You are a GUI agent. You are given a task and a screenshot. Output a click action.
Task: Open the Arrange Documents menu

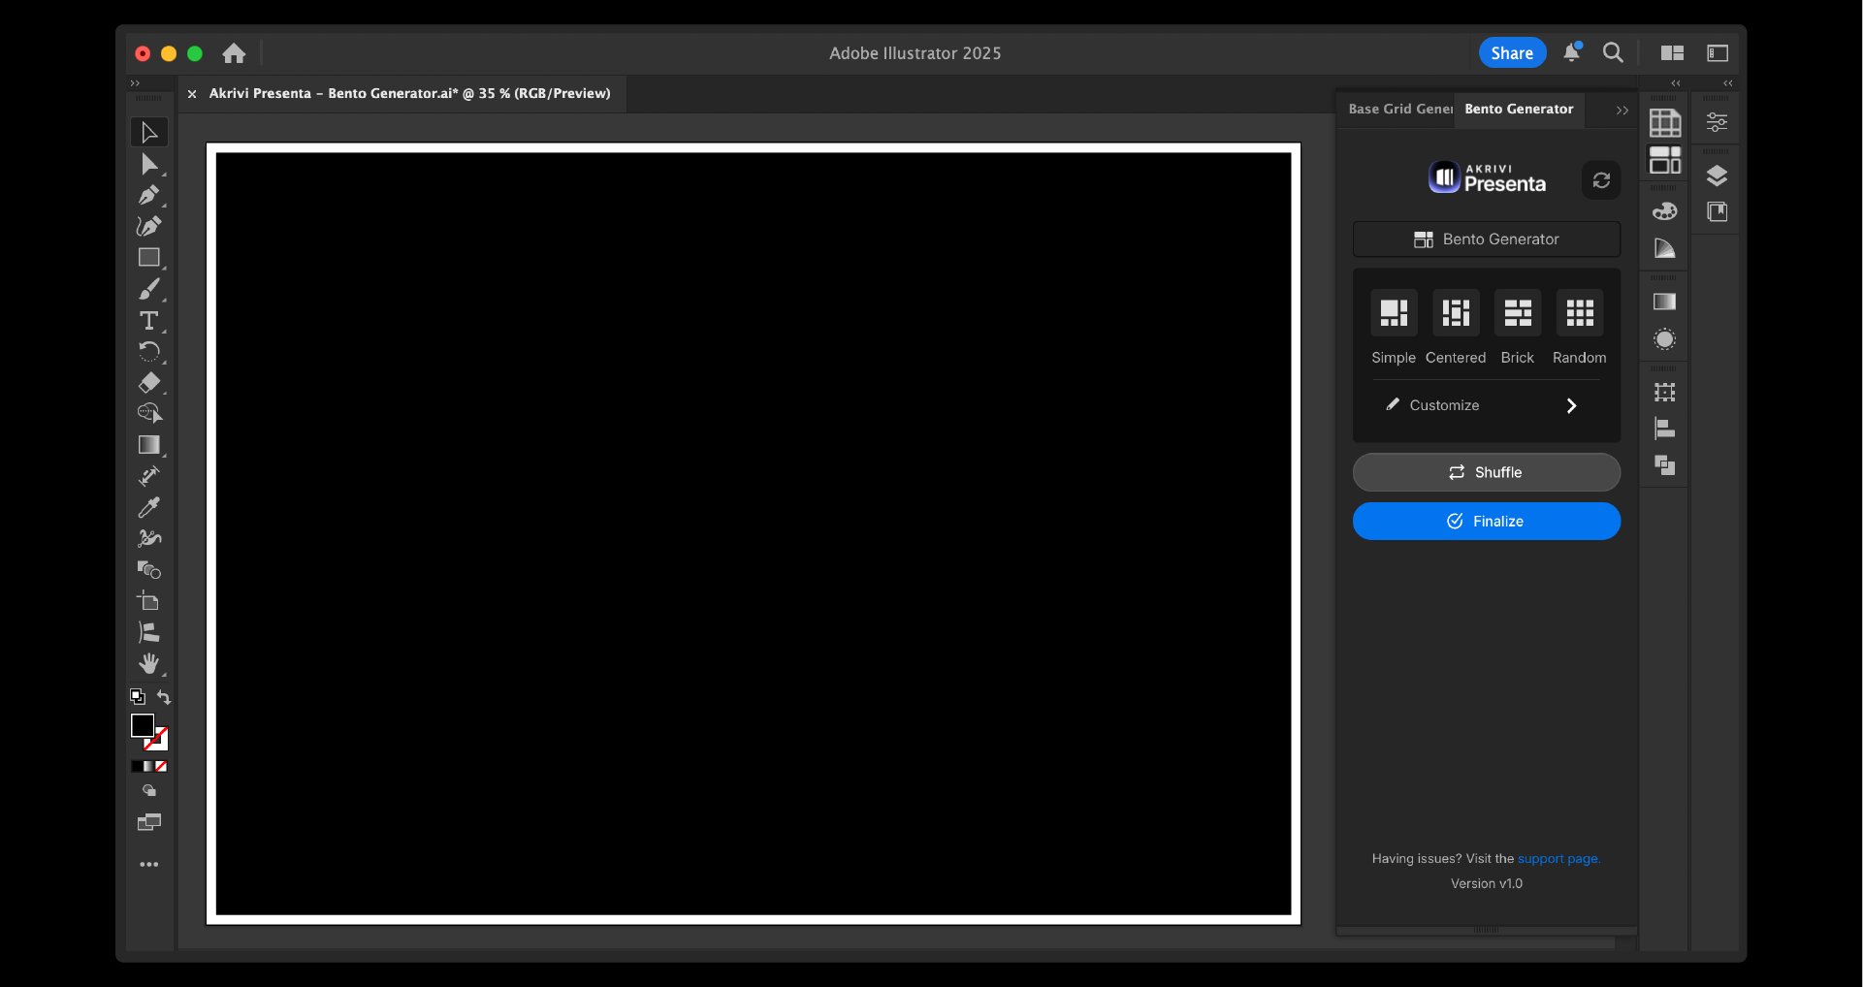[x=1672, y=53]
